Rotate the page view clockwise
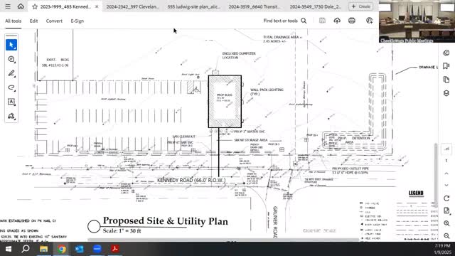 (446, 198)
